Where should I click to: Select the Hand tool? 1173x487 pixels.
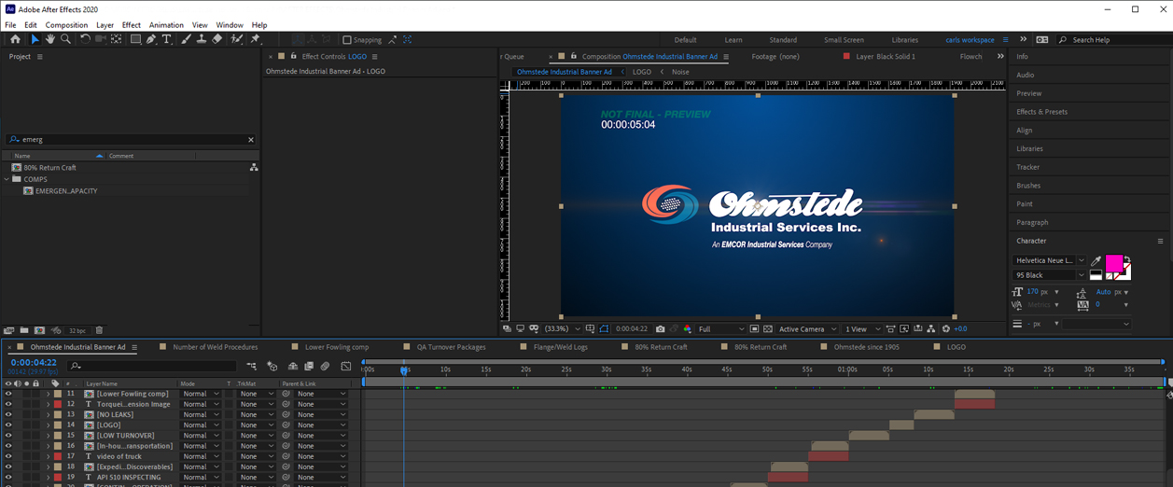50,39
